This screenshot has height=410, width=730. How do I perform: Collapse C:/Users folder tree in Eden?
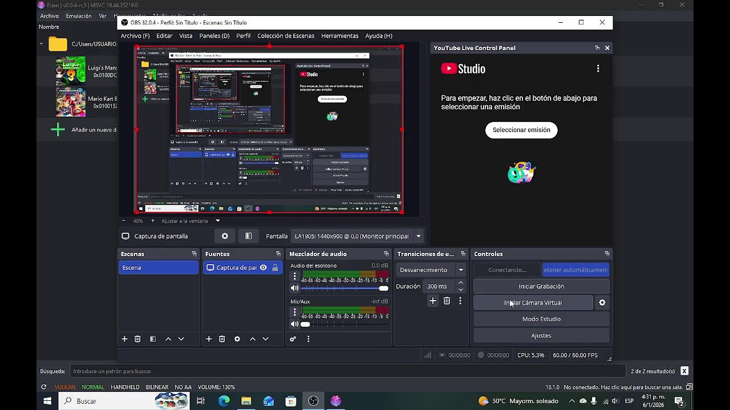[x=41, y=44]
